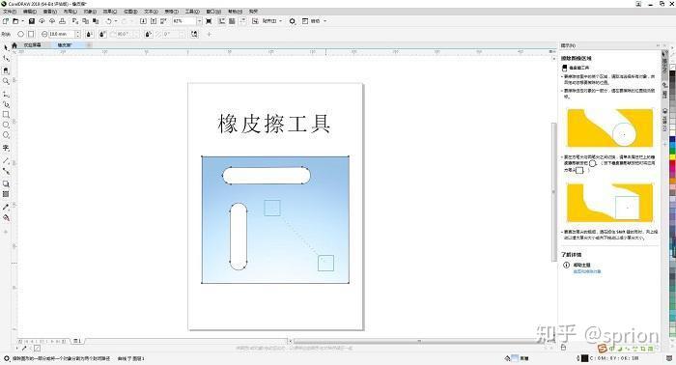Choose the square eraser nib shape
The width and height of the screenshot is (676, 365).
pyautogui.click(x=31, y=34)
